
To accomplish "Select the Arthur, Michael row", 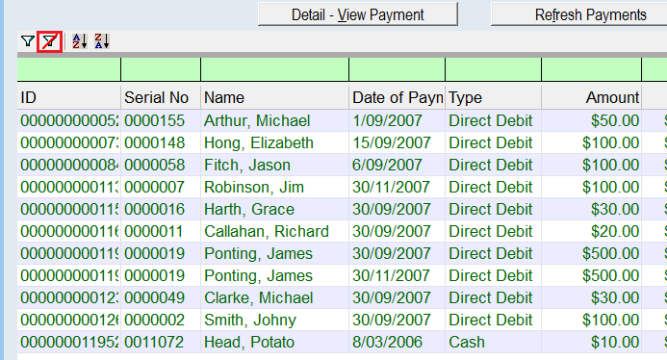I will click(x=342, y=120).
